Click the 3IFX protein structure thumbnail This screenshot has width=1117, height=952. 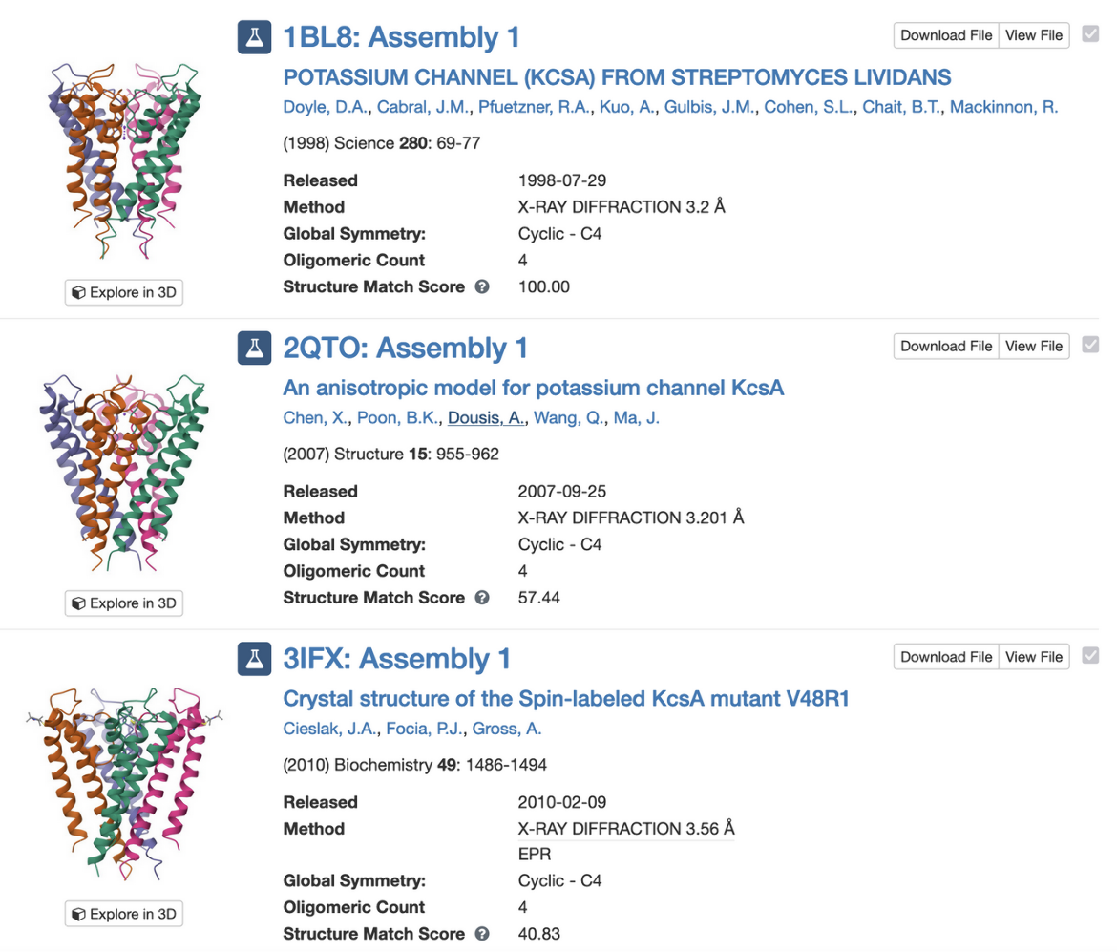[124, 783]
